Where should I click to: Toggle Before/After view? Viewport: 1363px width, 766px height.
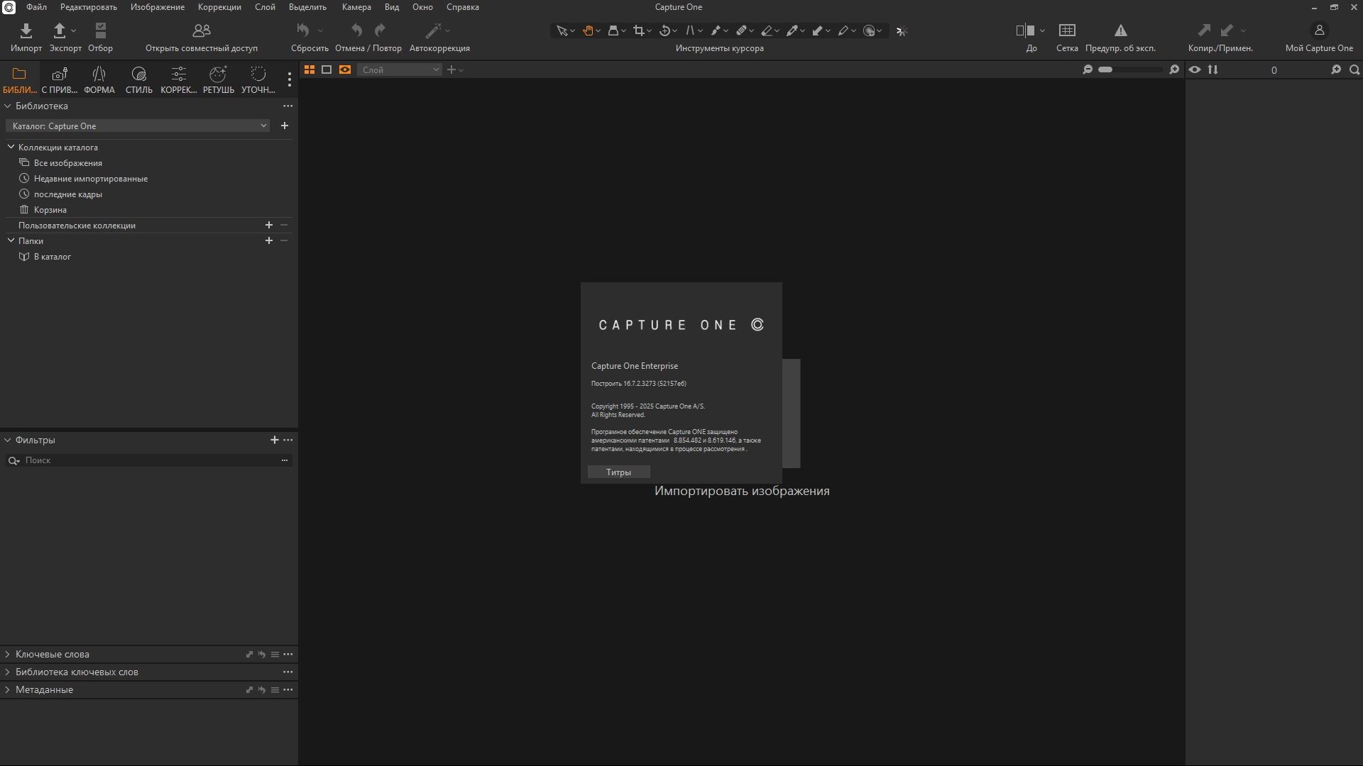click(x=1025, y=30)
